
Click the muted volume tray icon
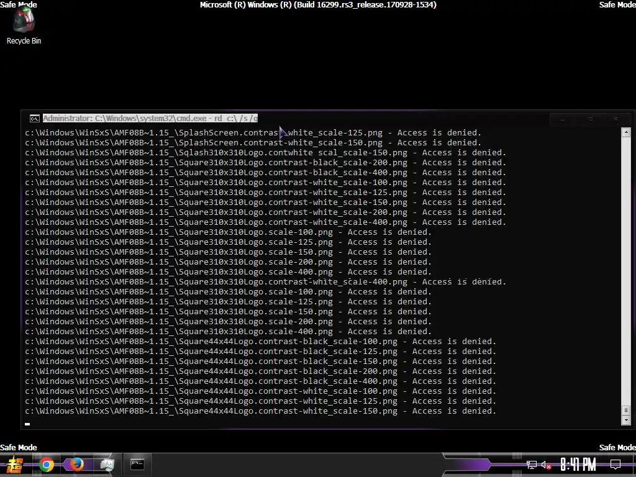pyautogui.click(x=547, y=465)
